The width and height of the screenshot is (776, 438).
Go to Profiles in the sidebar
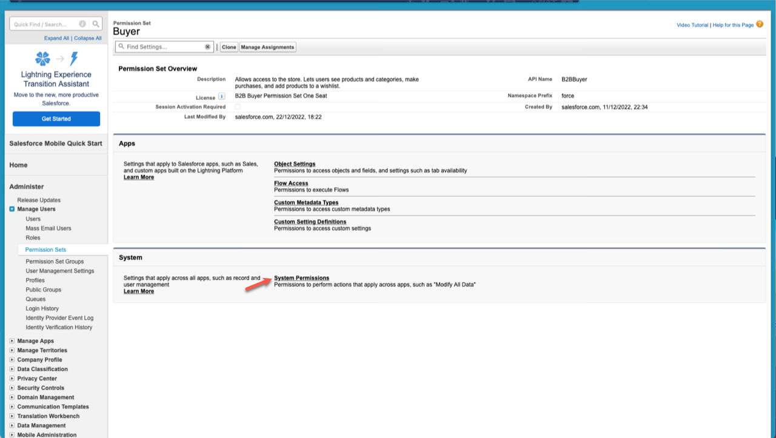(x=35, y=280)
